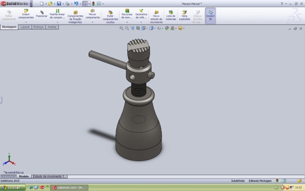Select the Posicionar mate tool
This screenshot has width=305, height=191.
[42, 14]
